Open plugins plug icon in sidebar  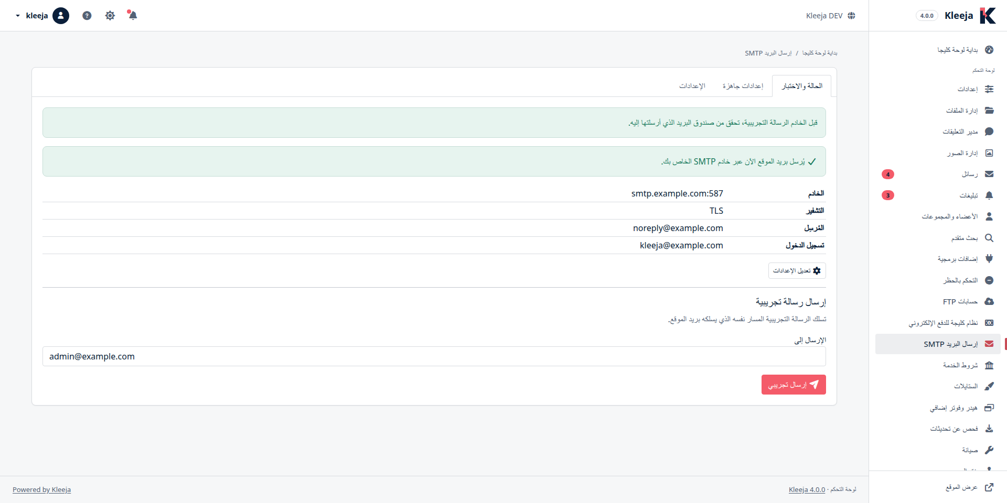pos(989,259)
